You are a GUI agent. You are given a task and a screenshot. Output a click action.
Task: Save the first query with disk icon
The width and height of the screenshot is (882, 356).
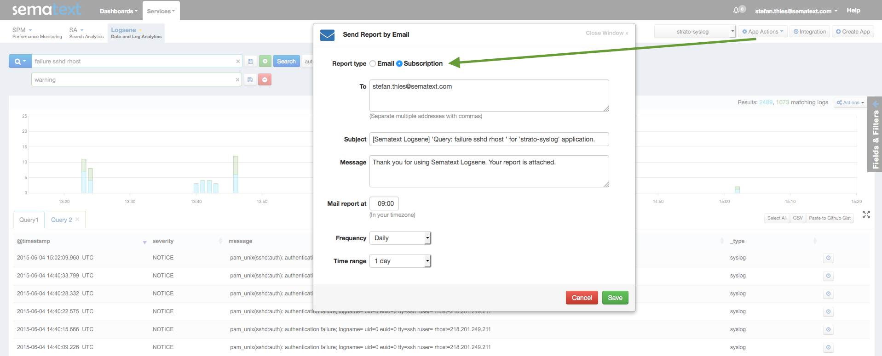(x=250, y=61)
